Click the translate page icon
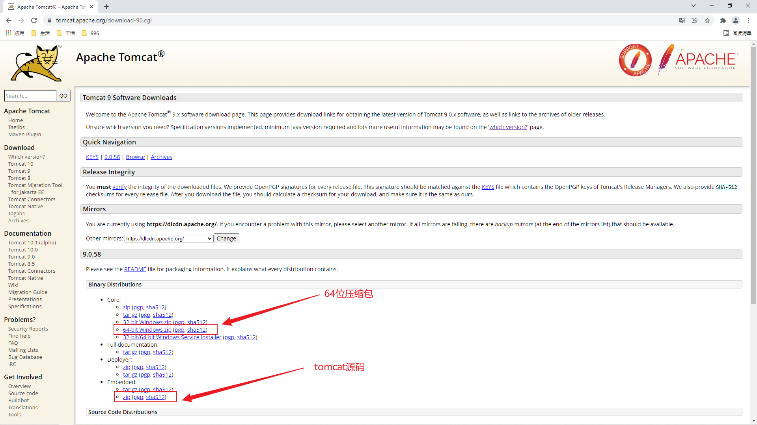The image size is (757, 425). pyautogui.click(x=682, y=20)
